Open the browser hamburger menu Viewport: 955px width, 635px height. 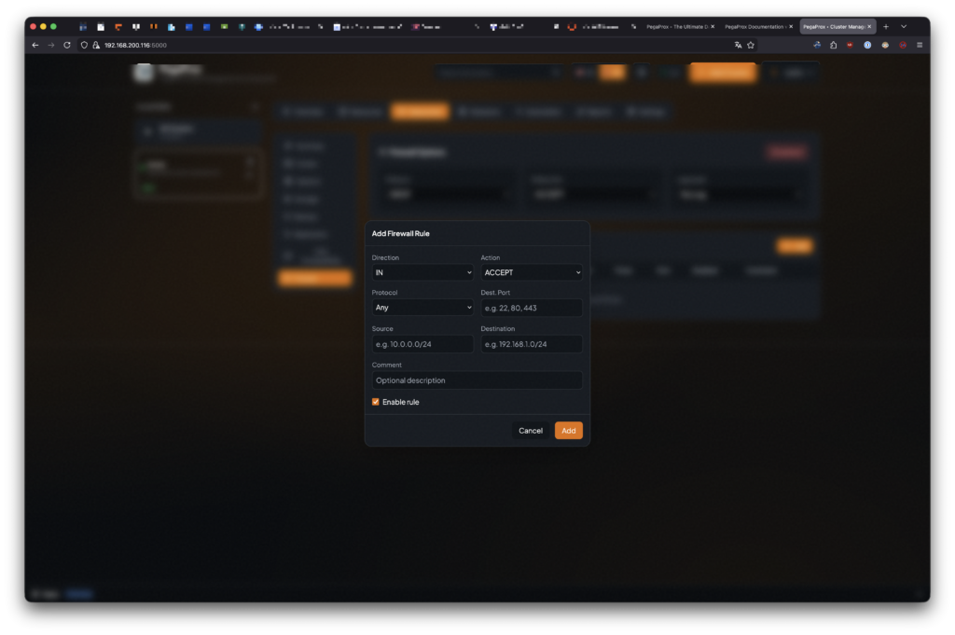tap(920, 45)
